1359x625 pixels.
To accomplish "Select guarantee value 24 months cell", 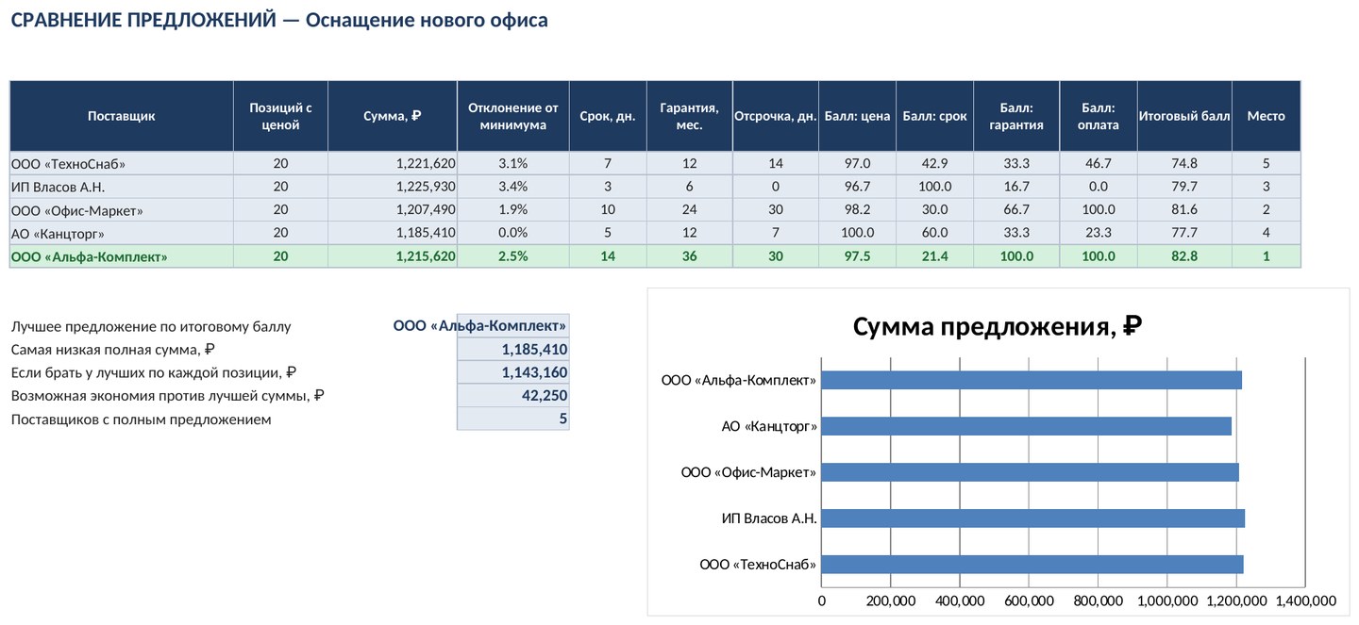I will [690, 209].
